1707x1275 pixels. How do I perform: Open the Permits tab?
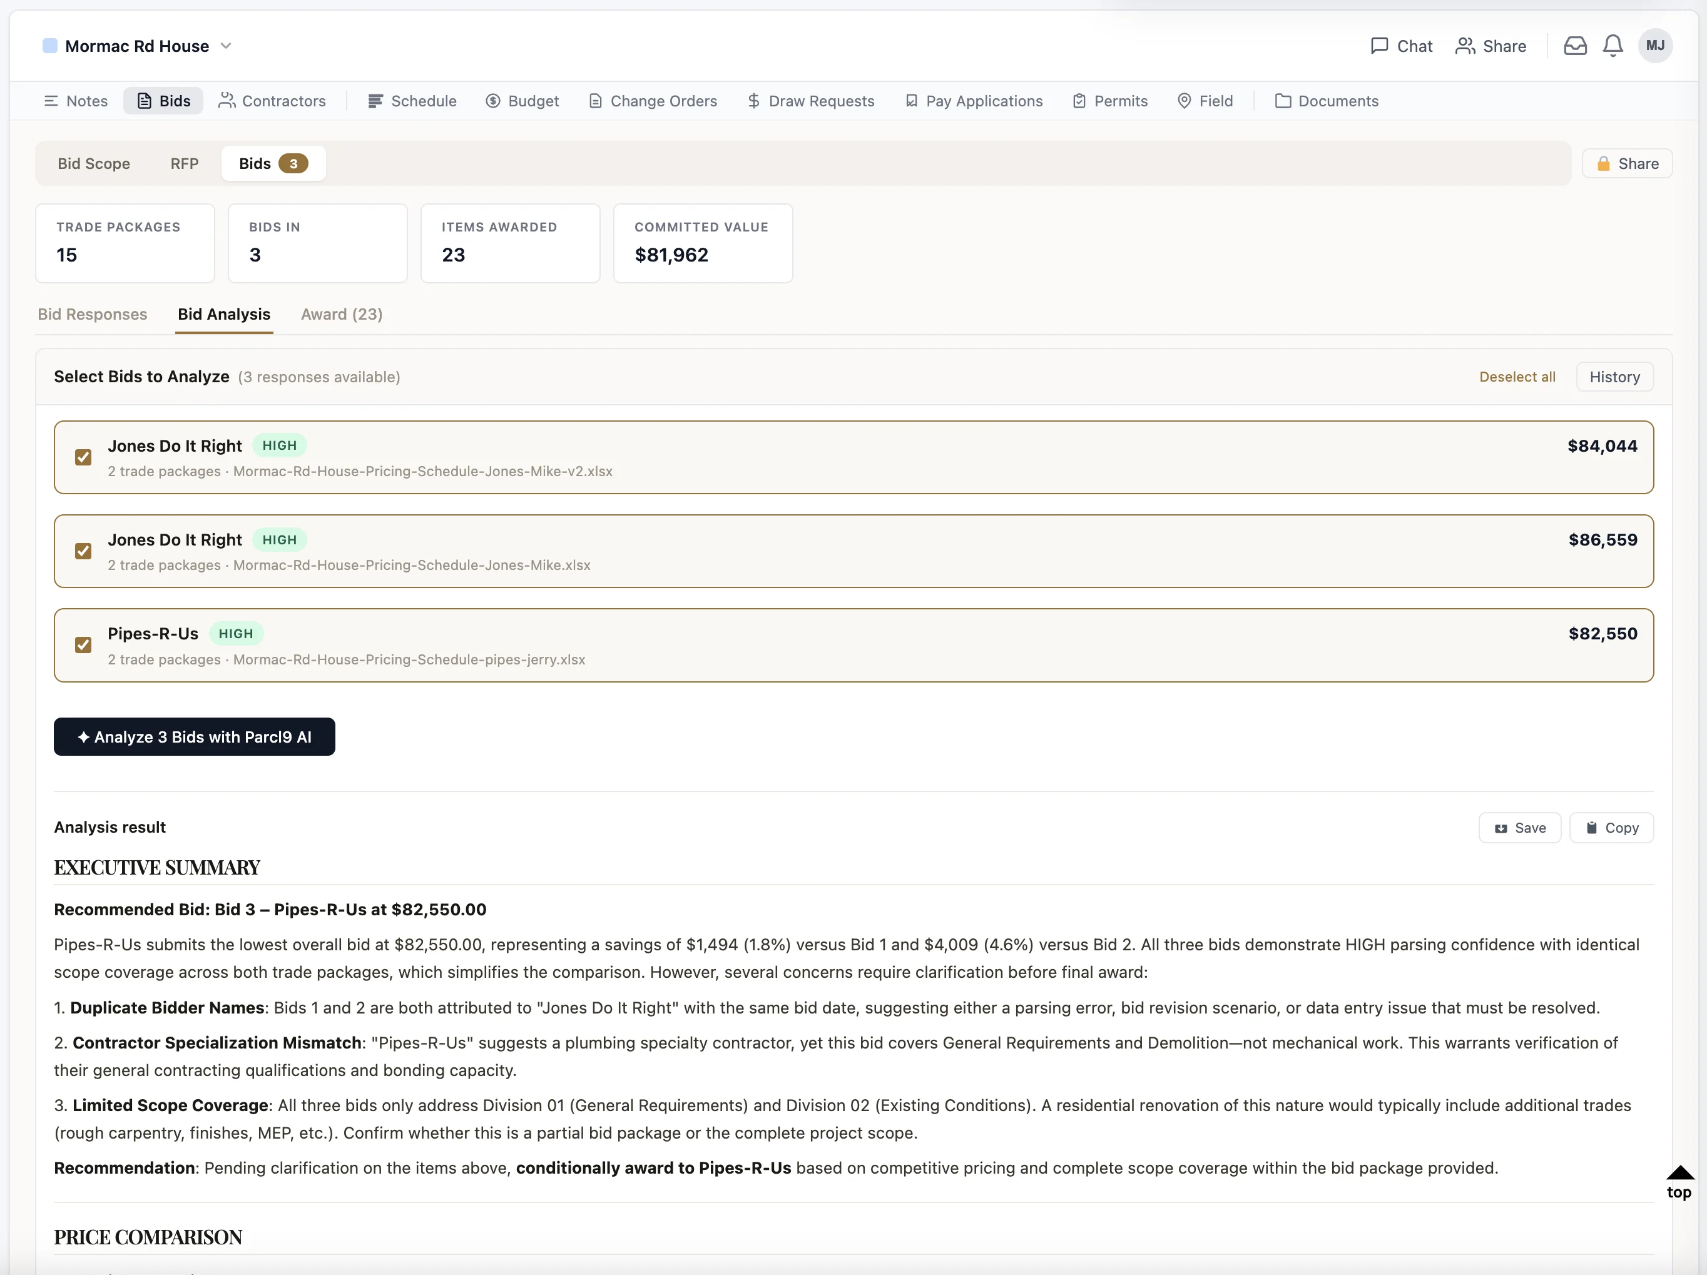tap(1109, 101)
